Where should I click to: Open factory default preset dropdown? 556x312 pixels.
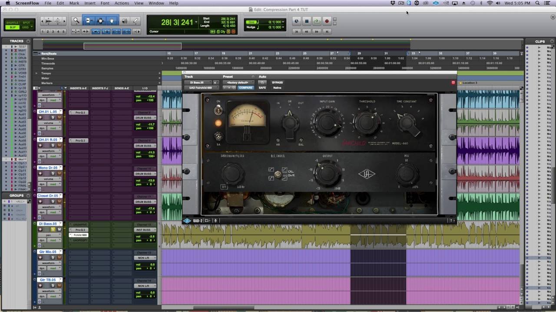coord(238,82)
